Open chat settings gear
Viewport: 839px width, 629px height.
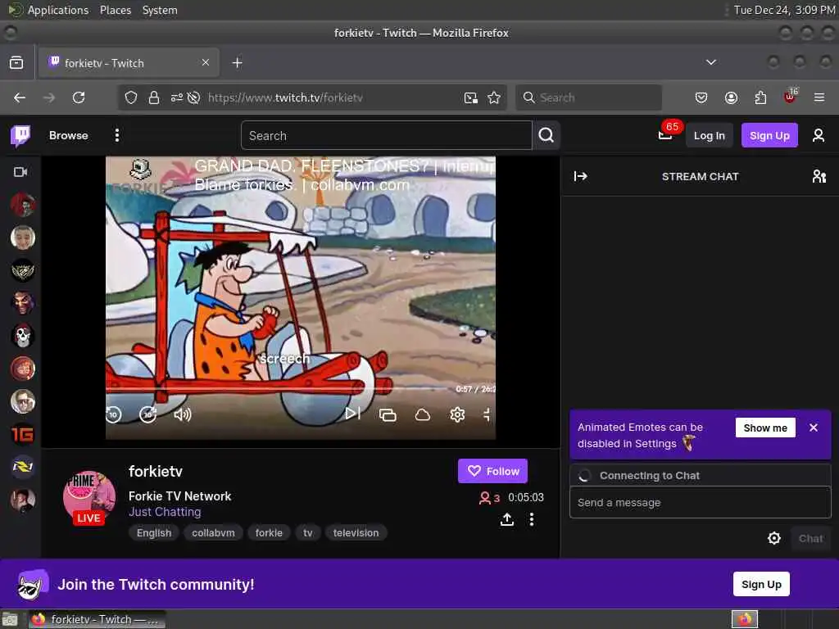point(773,538)
